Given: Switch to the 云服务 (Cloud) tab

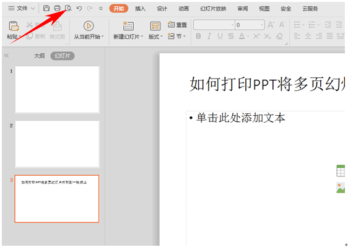Looking at the screenshot, I should [x=310, y=9].
